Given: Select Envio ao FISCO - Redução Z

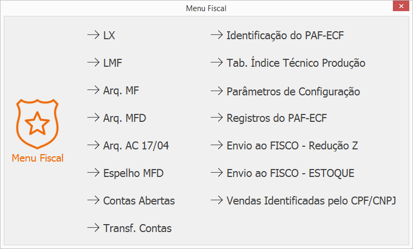Looking at the screenshot, I should (292, 146).
